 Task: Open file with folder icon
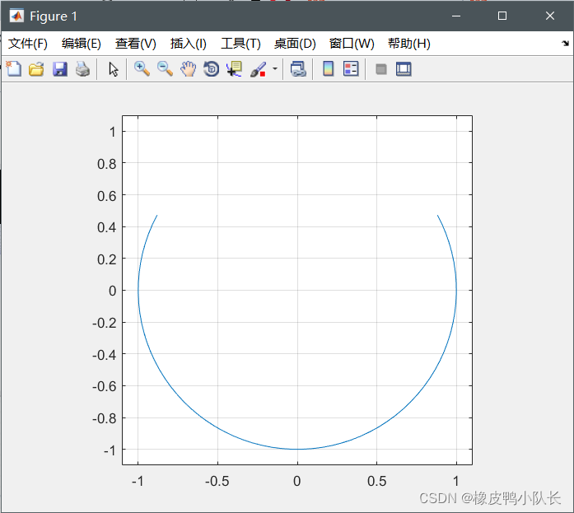(x=36, y=69)
